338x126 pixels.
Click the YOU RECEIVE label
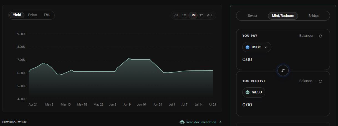(254, 81)
